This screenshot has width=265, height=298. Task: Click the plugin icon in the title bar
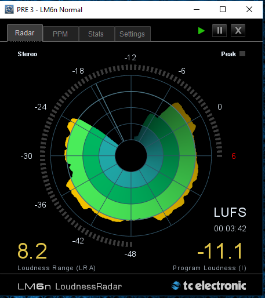point(9,9)
